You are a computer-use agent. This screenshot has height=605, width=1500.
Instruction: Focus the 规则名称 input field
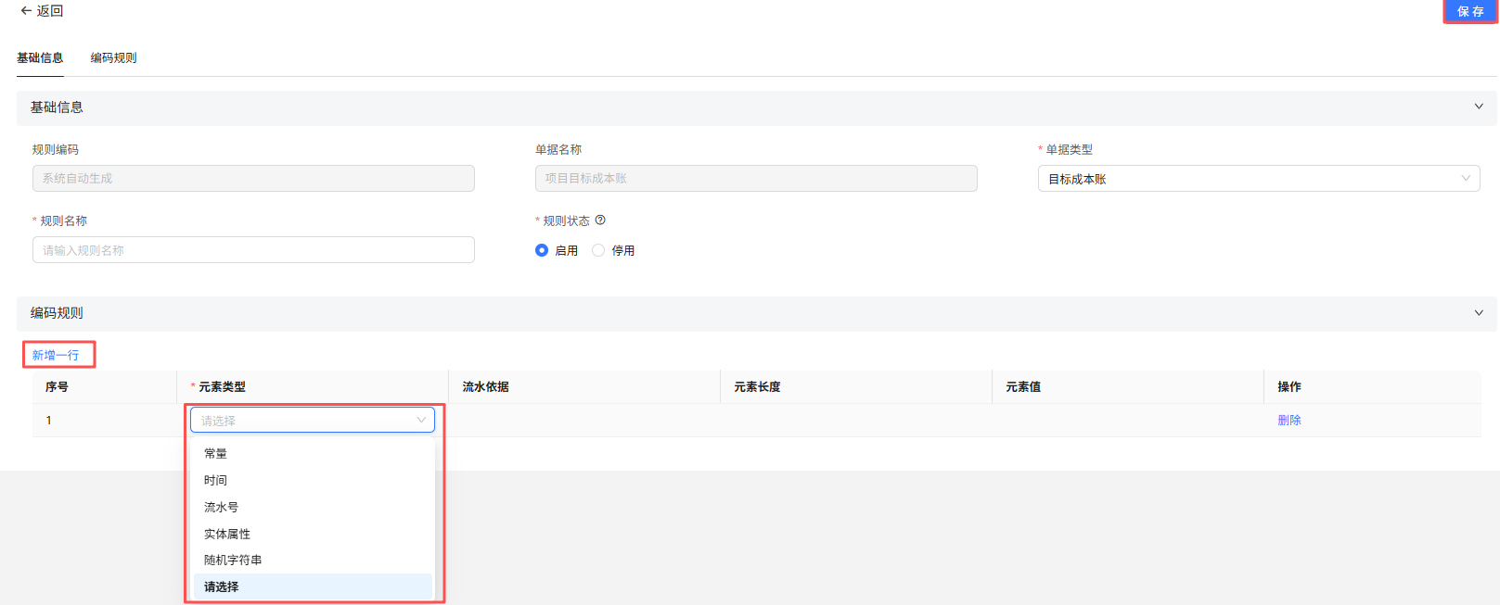253,250
